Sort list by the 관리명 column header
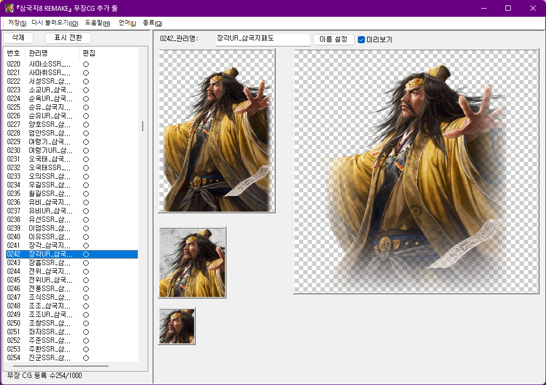The width and height of the screenshot is (546, 385). (52, 53)
